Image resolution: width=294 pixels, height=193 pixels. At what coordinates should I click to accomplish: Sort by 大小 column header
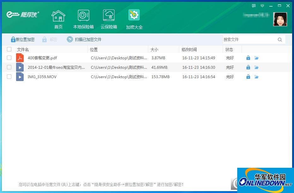154,50
